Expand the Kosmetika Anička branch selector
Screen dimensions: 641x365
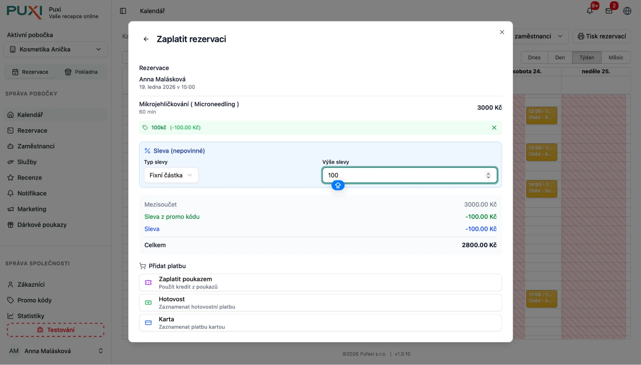[x=56, y=49]
